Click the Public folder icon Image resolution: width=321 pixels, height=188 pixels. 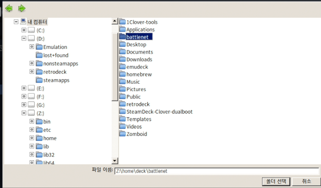point(122,96)
